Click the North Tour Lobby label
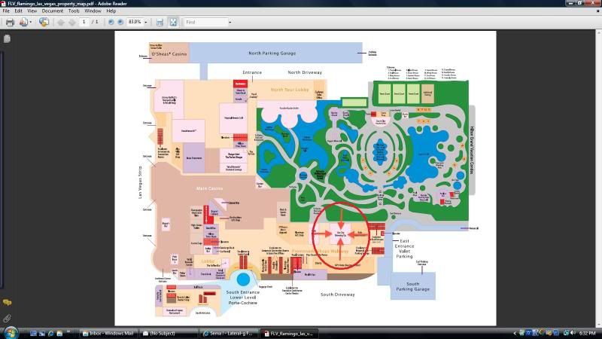The image size is (602, 339). point(290,90)
